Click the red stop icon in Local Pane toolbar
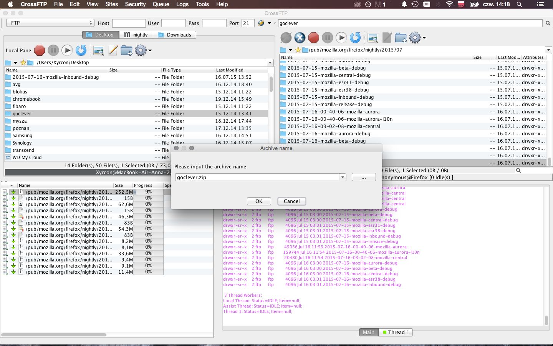The image size is (553, 346). tap(40, 50)
